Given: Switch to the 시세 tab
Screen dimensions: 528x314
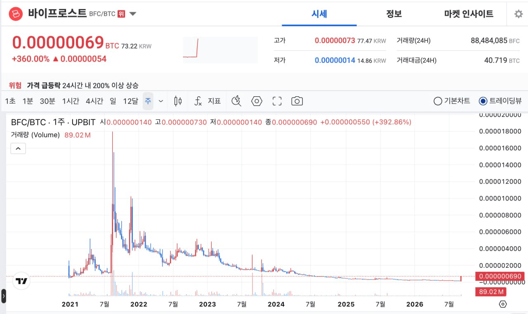Looking at the screenshot, I should [319, 14].
